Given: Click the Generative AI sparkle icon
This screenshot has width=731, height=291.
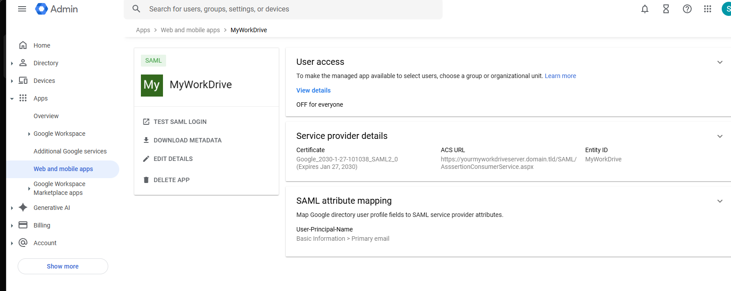Looking at the screenshot, I should click(x=23, y=208).
